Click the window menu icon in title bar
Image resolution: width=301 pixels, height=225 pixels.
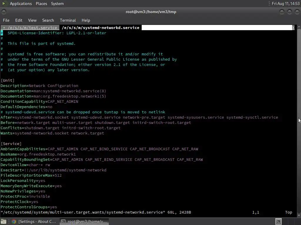point(4,12)
